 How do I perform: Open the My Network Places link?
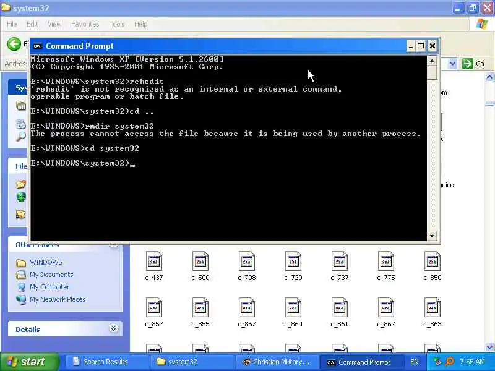click(x=58, y=299)
